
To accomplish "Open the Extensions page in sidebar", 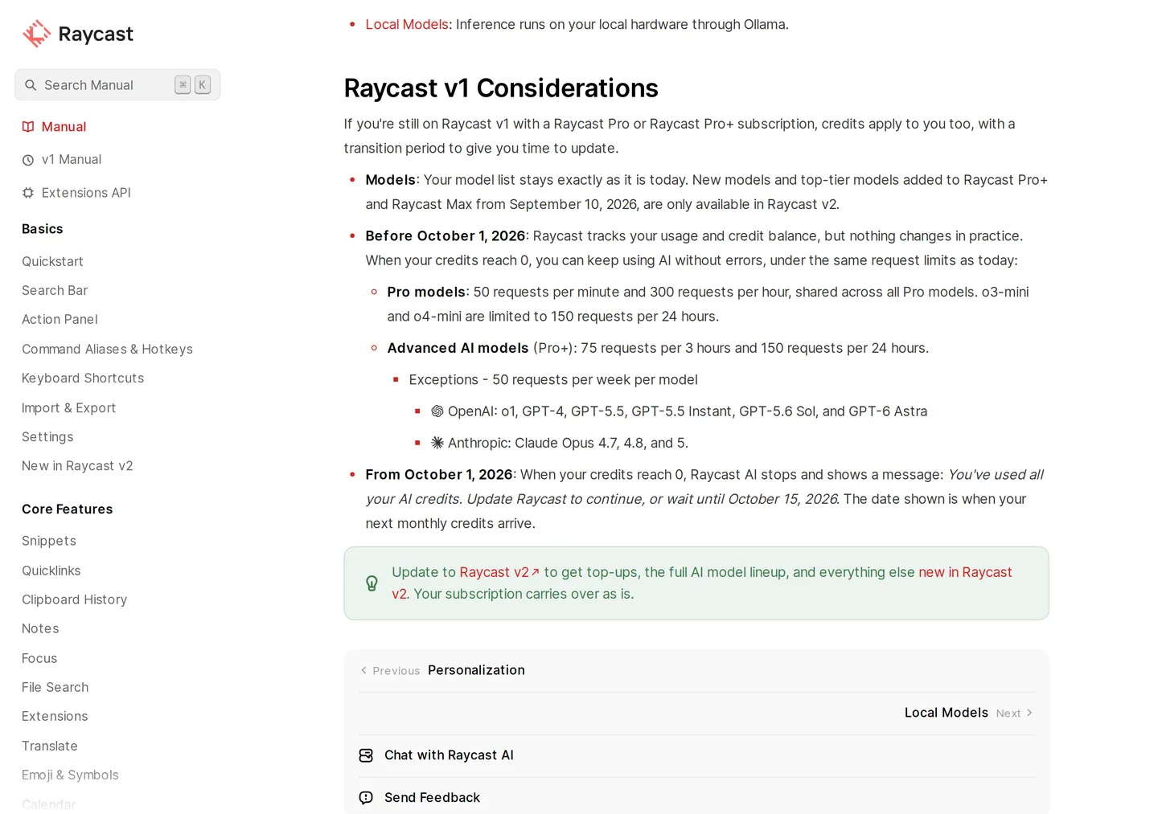I will tap(55, 717).
